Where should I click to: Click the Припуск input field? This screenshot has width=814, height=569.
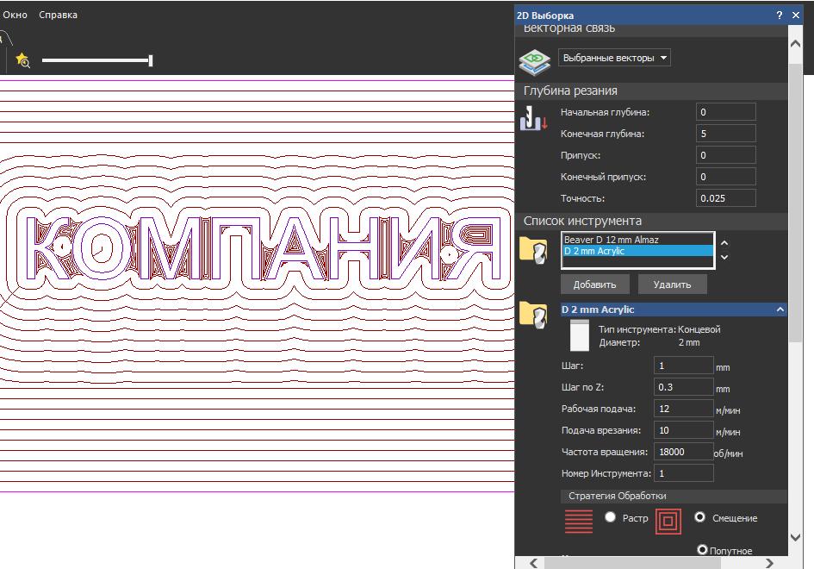coord(725,155)
